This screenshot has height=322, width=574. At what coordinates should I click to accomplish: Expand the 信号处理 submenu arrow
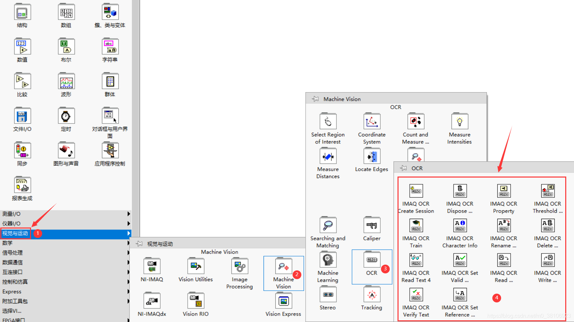point(129,252)
